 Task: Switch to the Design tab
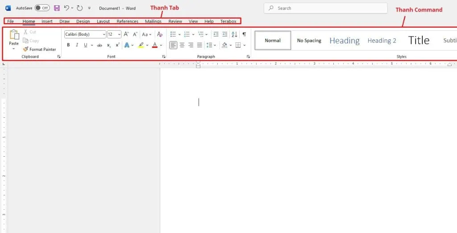pos(83,21)
